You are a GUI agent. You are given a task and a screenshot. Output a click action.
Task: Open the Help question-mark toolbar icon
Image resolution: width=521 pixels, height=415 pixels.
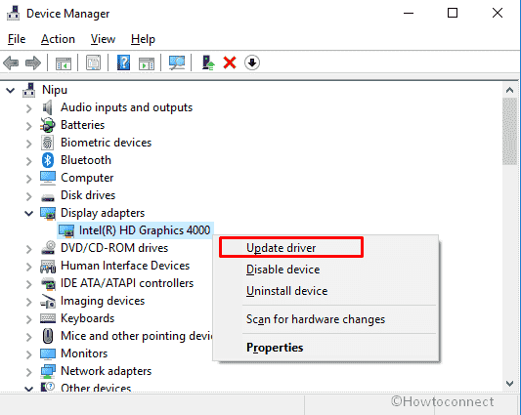tap(123, 62)
